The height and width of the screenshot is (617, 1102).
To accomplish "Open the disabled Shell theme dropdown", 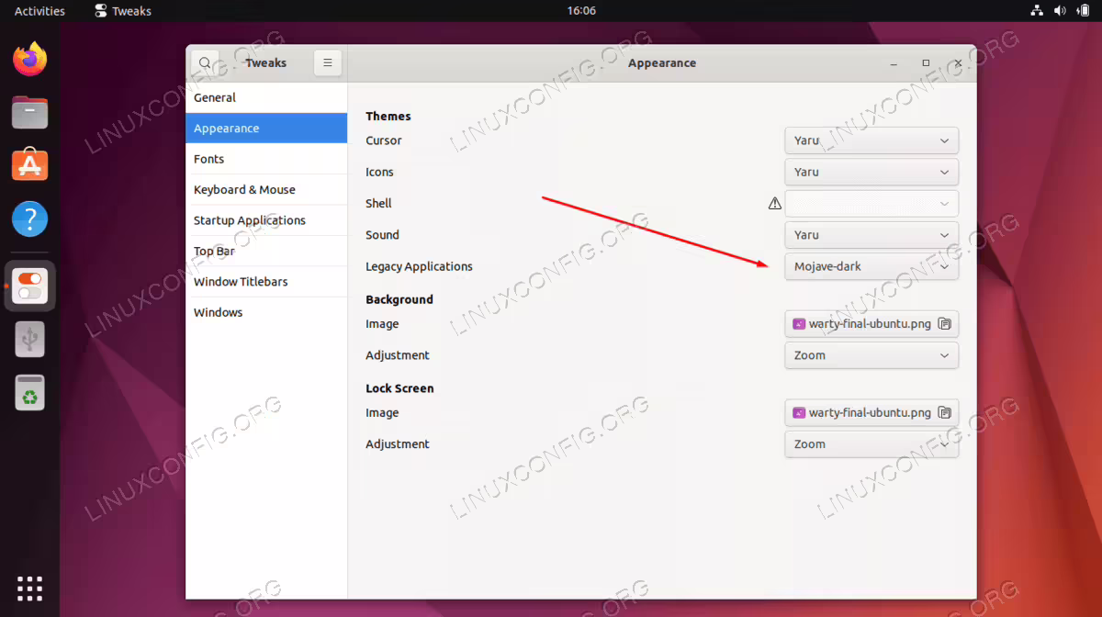I will point(871,204).
